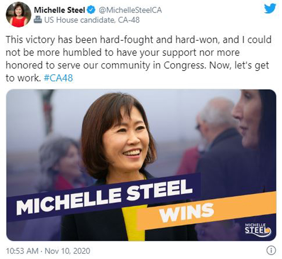Click the US House candidate, CA-48 label
The width and height of the screenshot is (282, 259).
pos(92,20)
